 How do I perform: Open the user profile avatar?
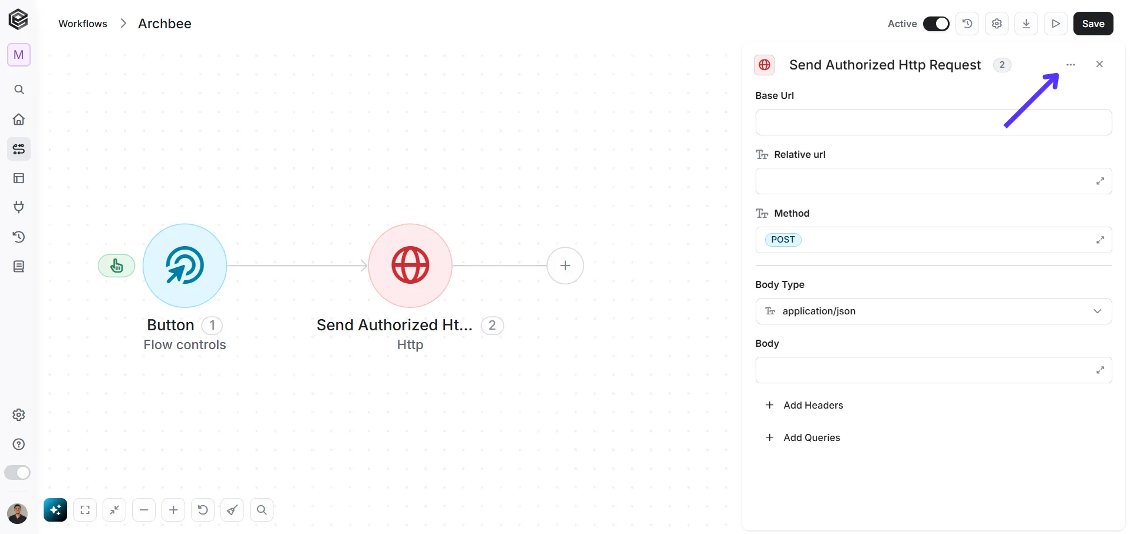point(18,513)
